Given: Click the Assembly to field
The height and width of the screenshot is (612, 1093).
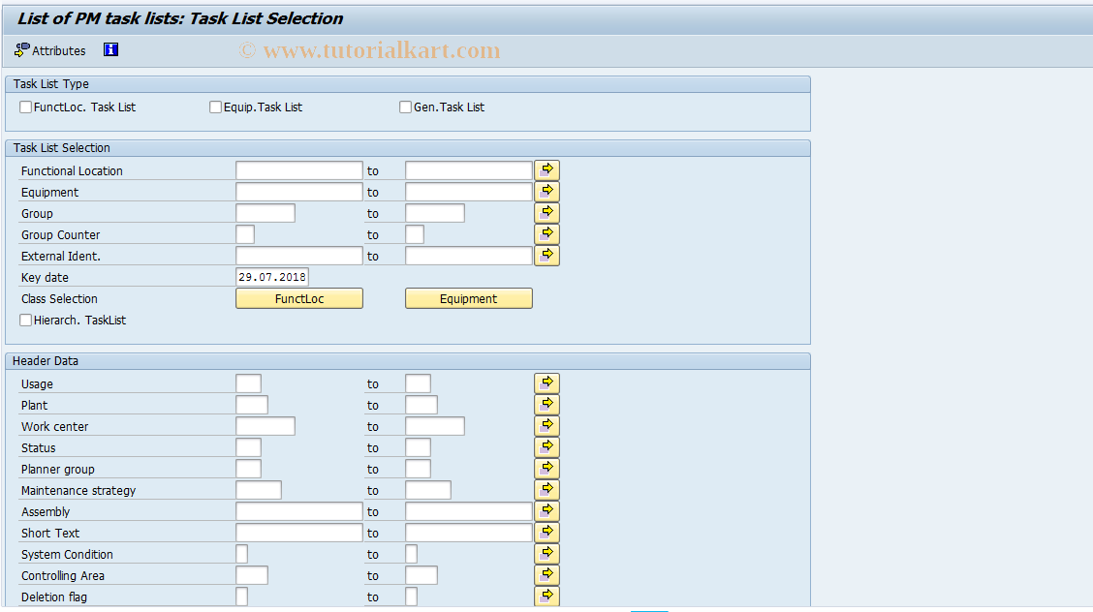Looking at the screenshot, I should (468, 511).
